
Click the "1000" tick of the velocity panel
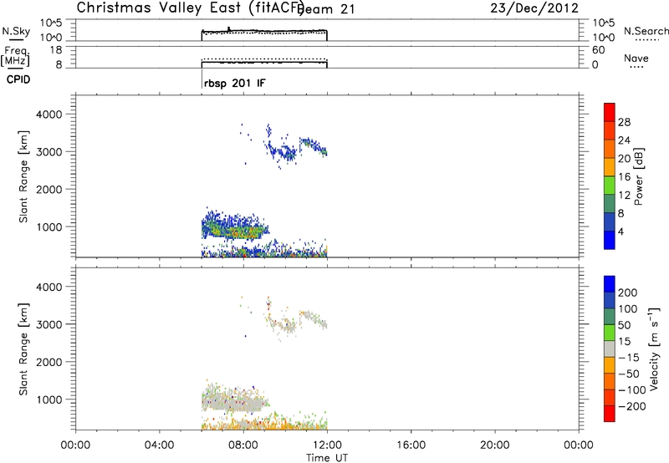49,399
